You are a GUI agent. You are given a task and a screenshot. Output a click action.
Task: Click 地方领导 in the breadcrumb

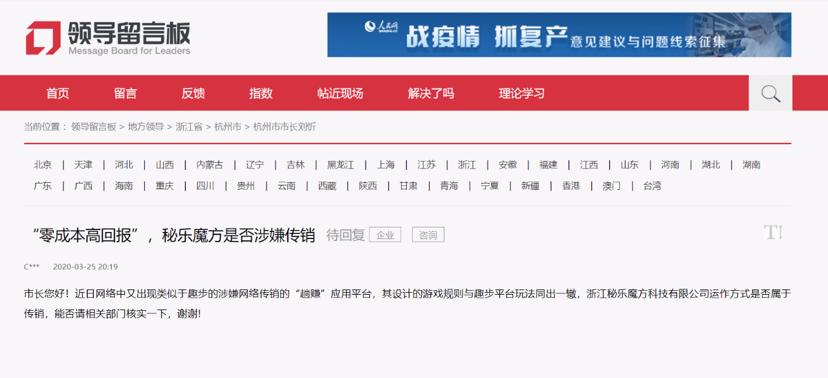(x=146, y=127)
